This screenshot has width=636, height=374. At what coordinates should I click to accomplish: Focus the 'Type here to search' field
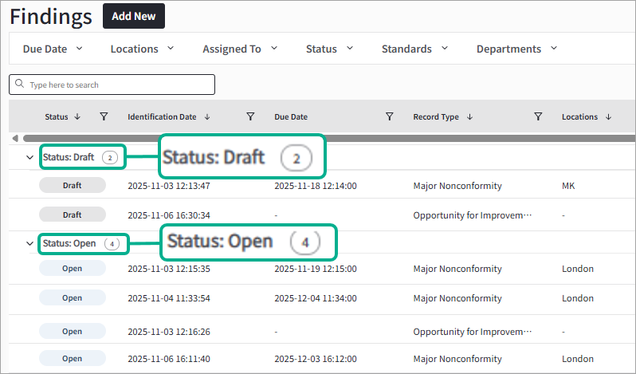(x=112, y=85)
